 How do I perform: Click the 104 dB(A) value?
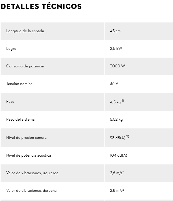[x=119, y=156]
